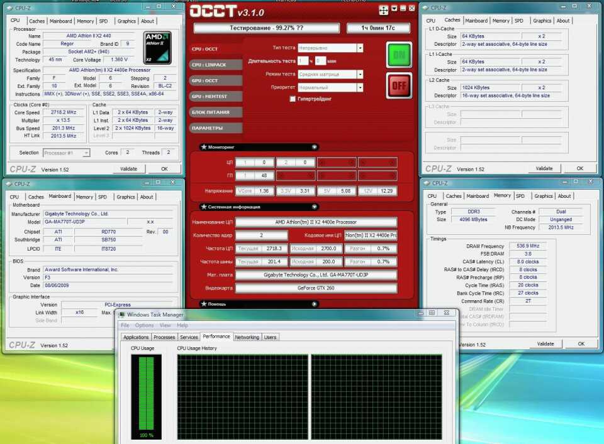Click the OCCT move-window cross arrows icon
Image resolution: width=604 pixels, height=444 pixels.
coord(383,10)
